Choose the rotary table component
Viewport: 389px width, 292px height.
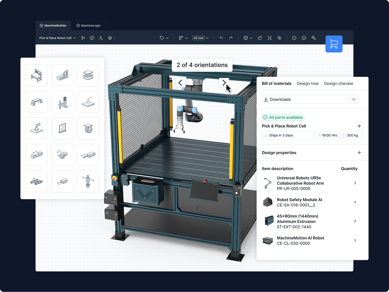click(62, 155)
